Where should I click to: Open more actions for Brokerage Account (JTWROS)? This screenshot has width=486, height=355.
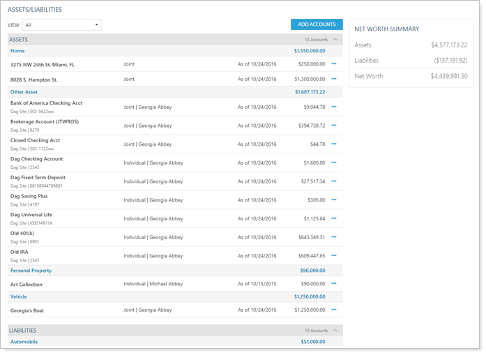click(334, 126)
